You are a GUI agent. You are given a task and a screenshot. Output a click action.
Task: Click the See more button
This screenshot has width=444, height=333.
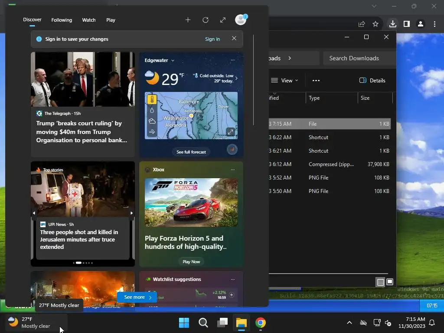tap(137, 297)
